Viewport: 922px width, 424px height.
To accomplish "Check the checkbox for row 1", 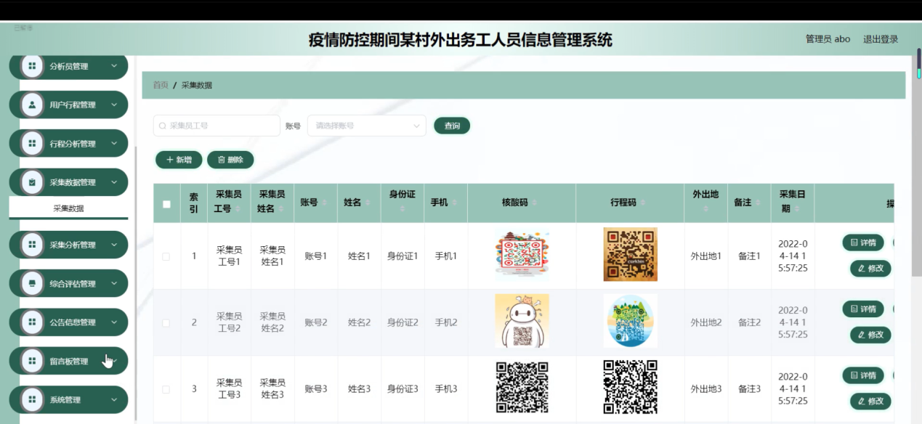I will [x=166, y=256].
